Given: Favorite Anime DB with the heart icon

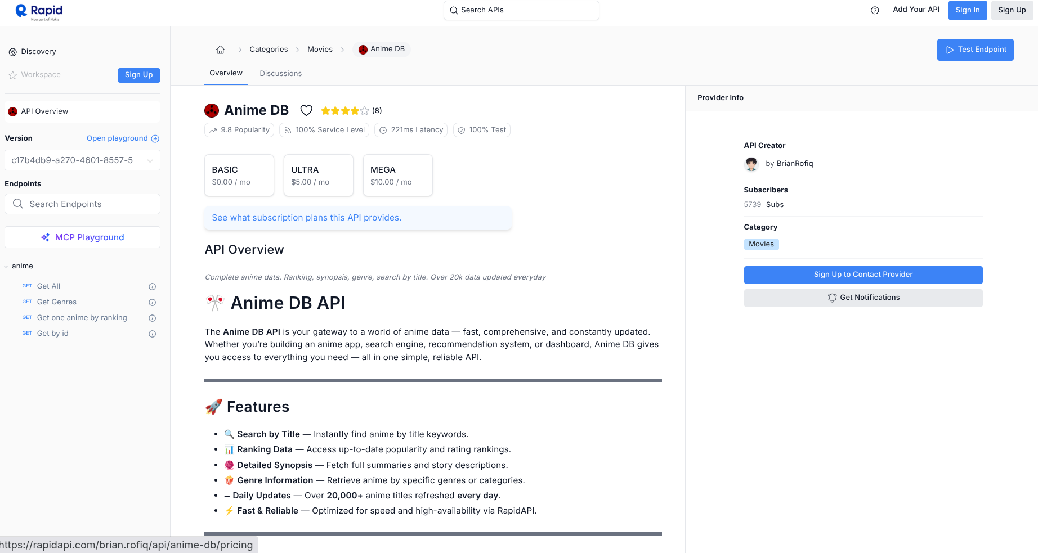Looking at the screenshot, I should coord(306,110).
